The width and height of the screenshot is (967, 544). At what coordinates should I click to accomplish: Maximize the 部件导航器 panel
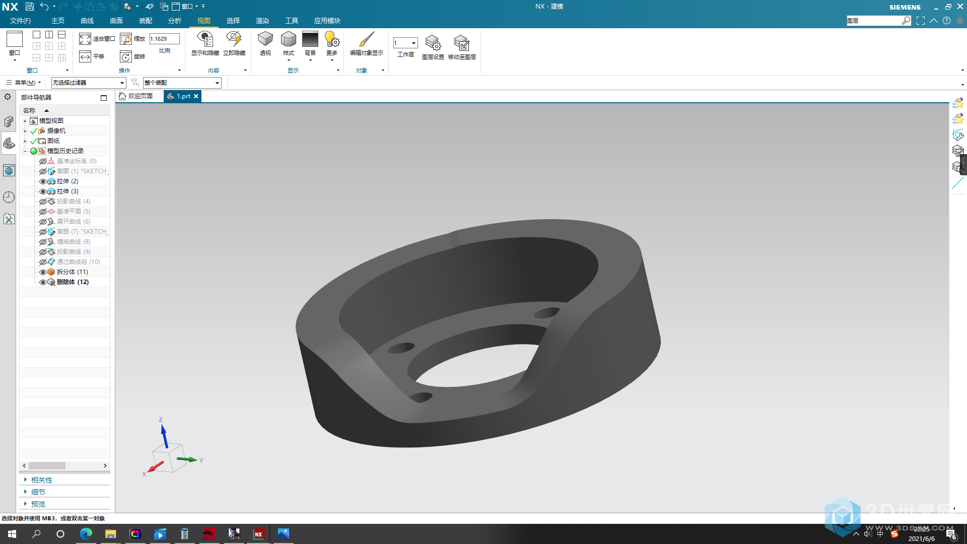104,98
